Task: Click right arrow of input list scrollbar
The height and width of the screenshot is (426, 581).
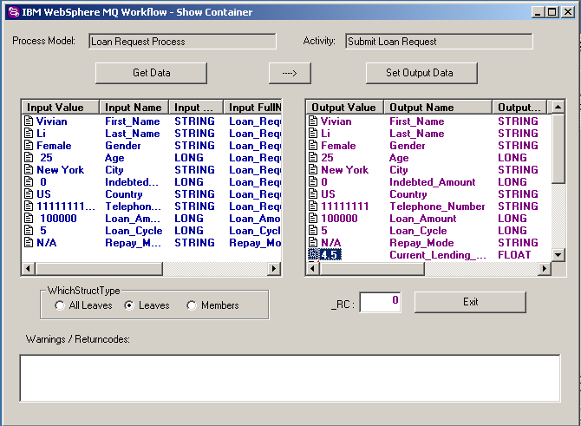Action: [x=274, y=268]
